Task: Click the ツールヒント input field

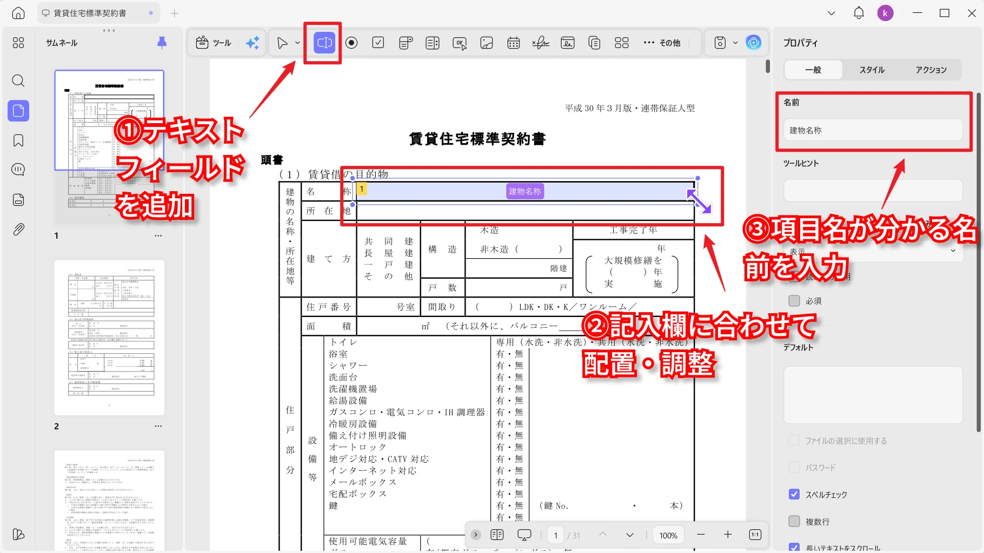Action: pyautogui.click(x=873, y=191)
